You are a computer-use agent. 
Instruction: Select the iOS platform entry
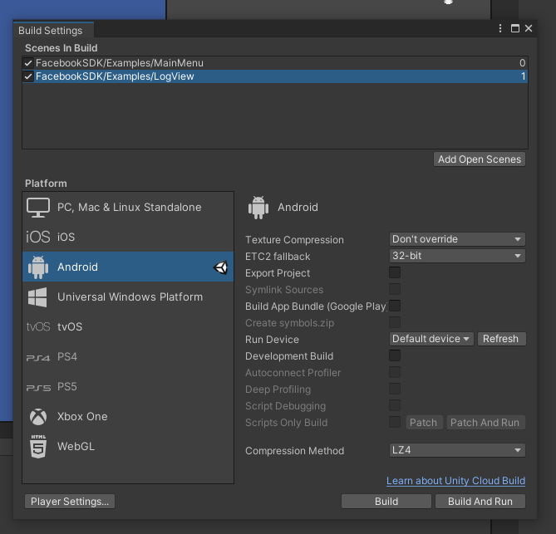(x=128, y=237)
